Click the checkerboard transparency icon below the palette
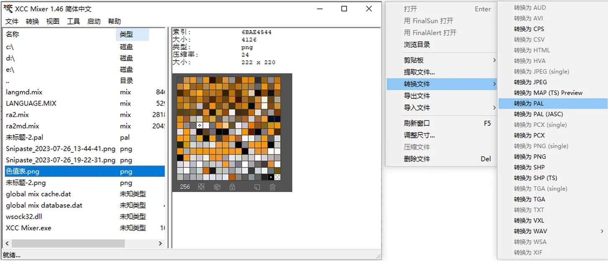608x261 pixels. tap(202, 187)
